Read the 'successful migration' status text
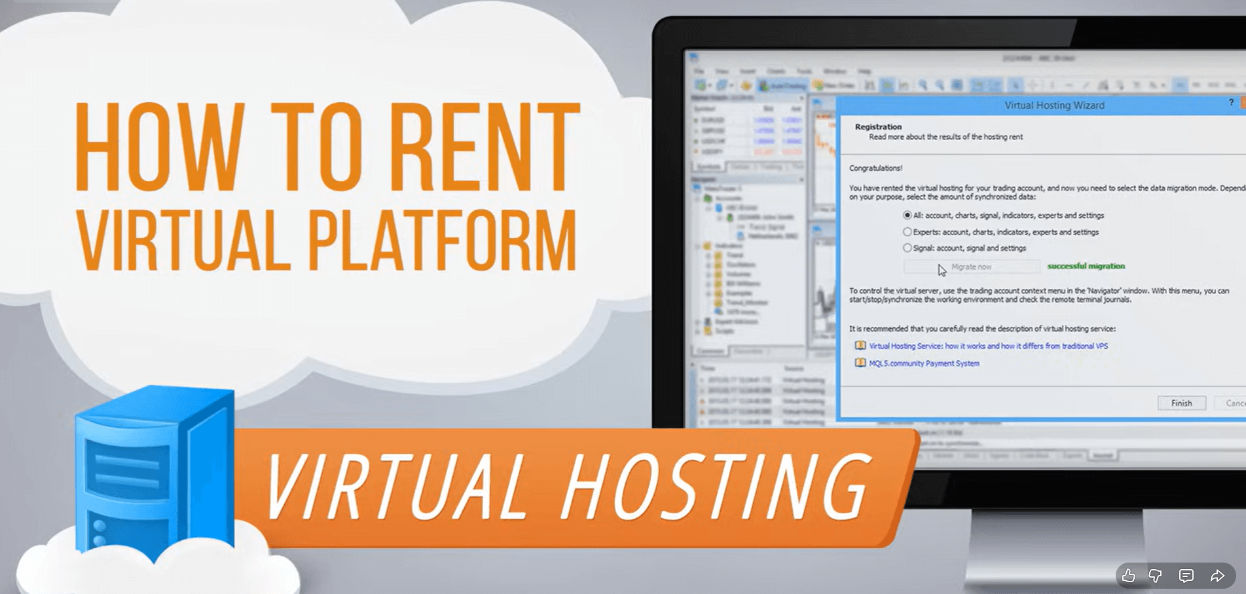Screen dimensions: 1246x594 [x=1086, y=266]
